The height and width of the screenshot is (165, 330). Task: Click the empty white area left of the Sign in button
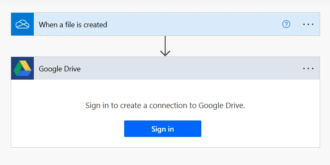[66, 129]
